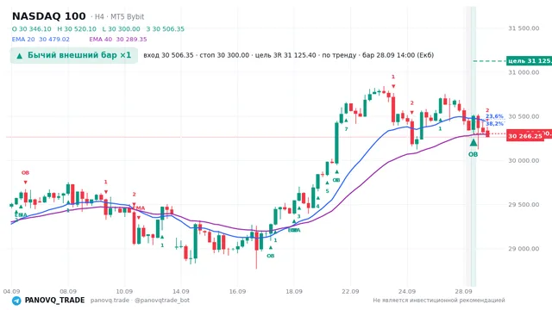Screen dimensions: 552x310
Task: Click the 'EMA 20 30 479.02' legend
Action: [41, 40]
